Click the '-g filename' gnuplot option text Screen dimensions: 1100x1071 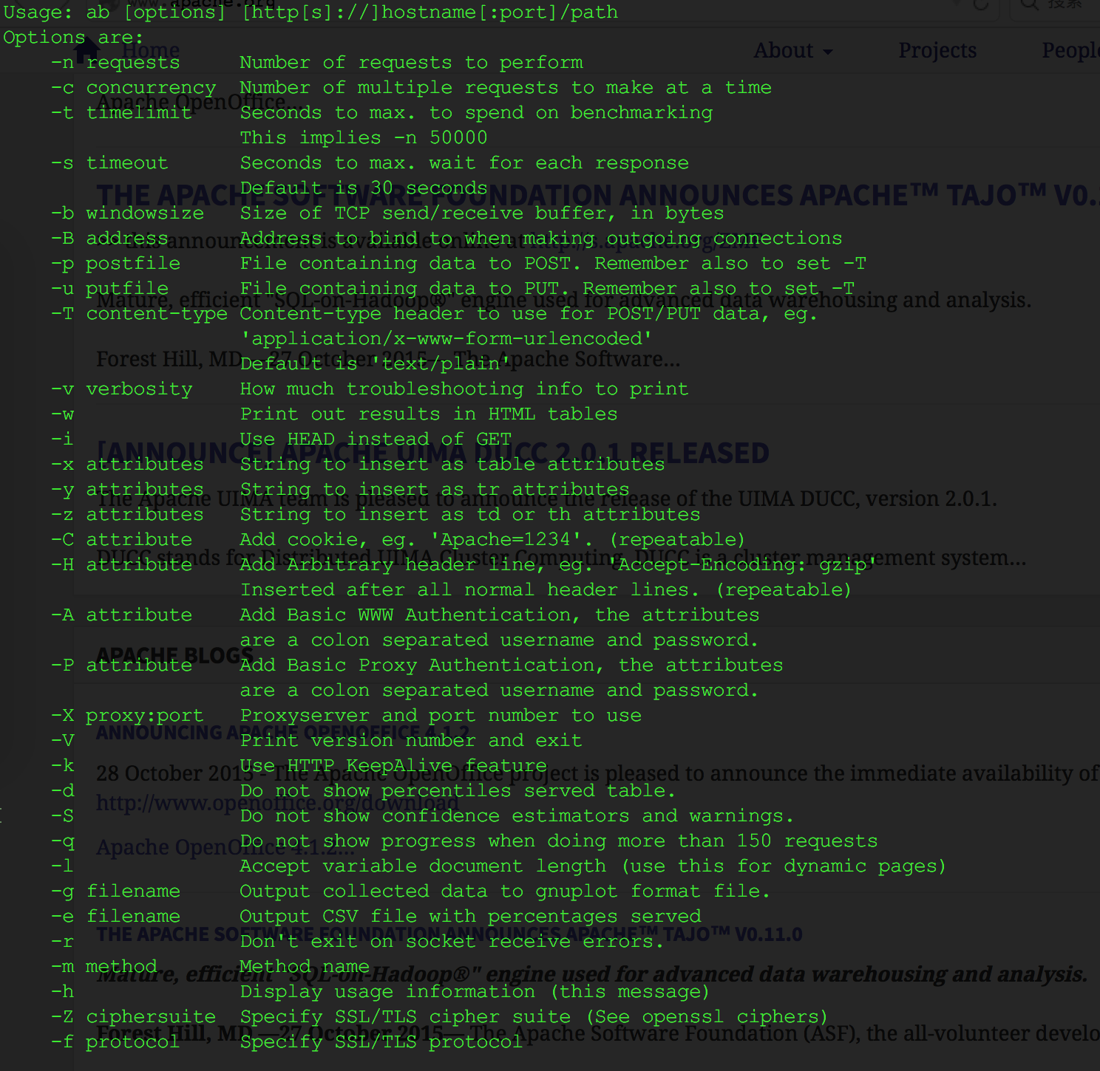pos(115,892)
